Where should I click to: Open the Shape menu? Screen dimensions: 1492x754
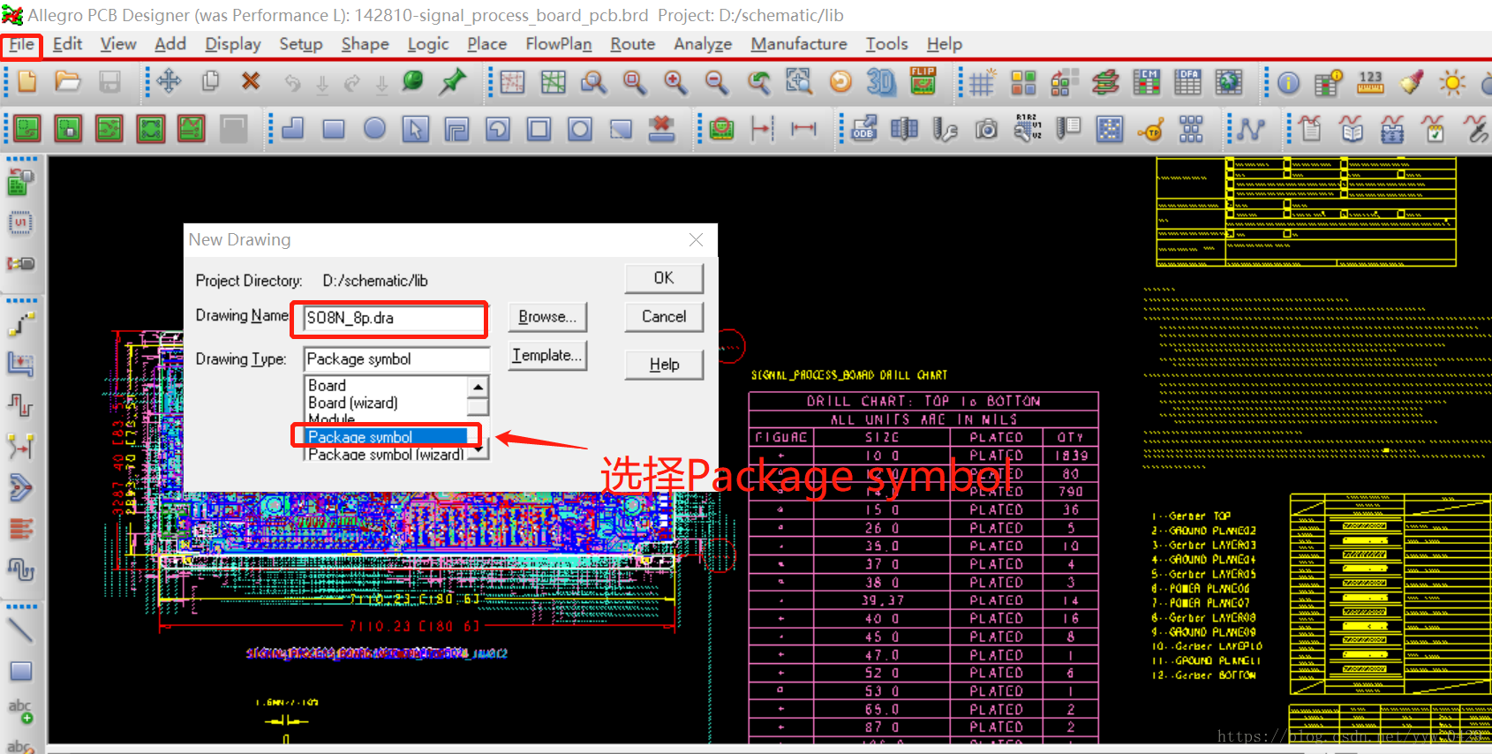pos(365,44)
